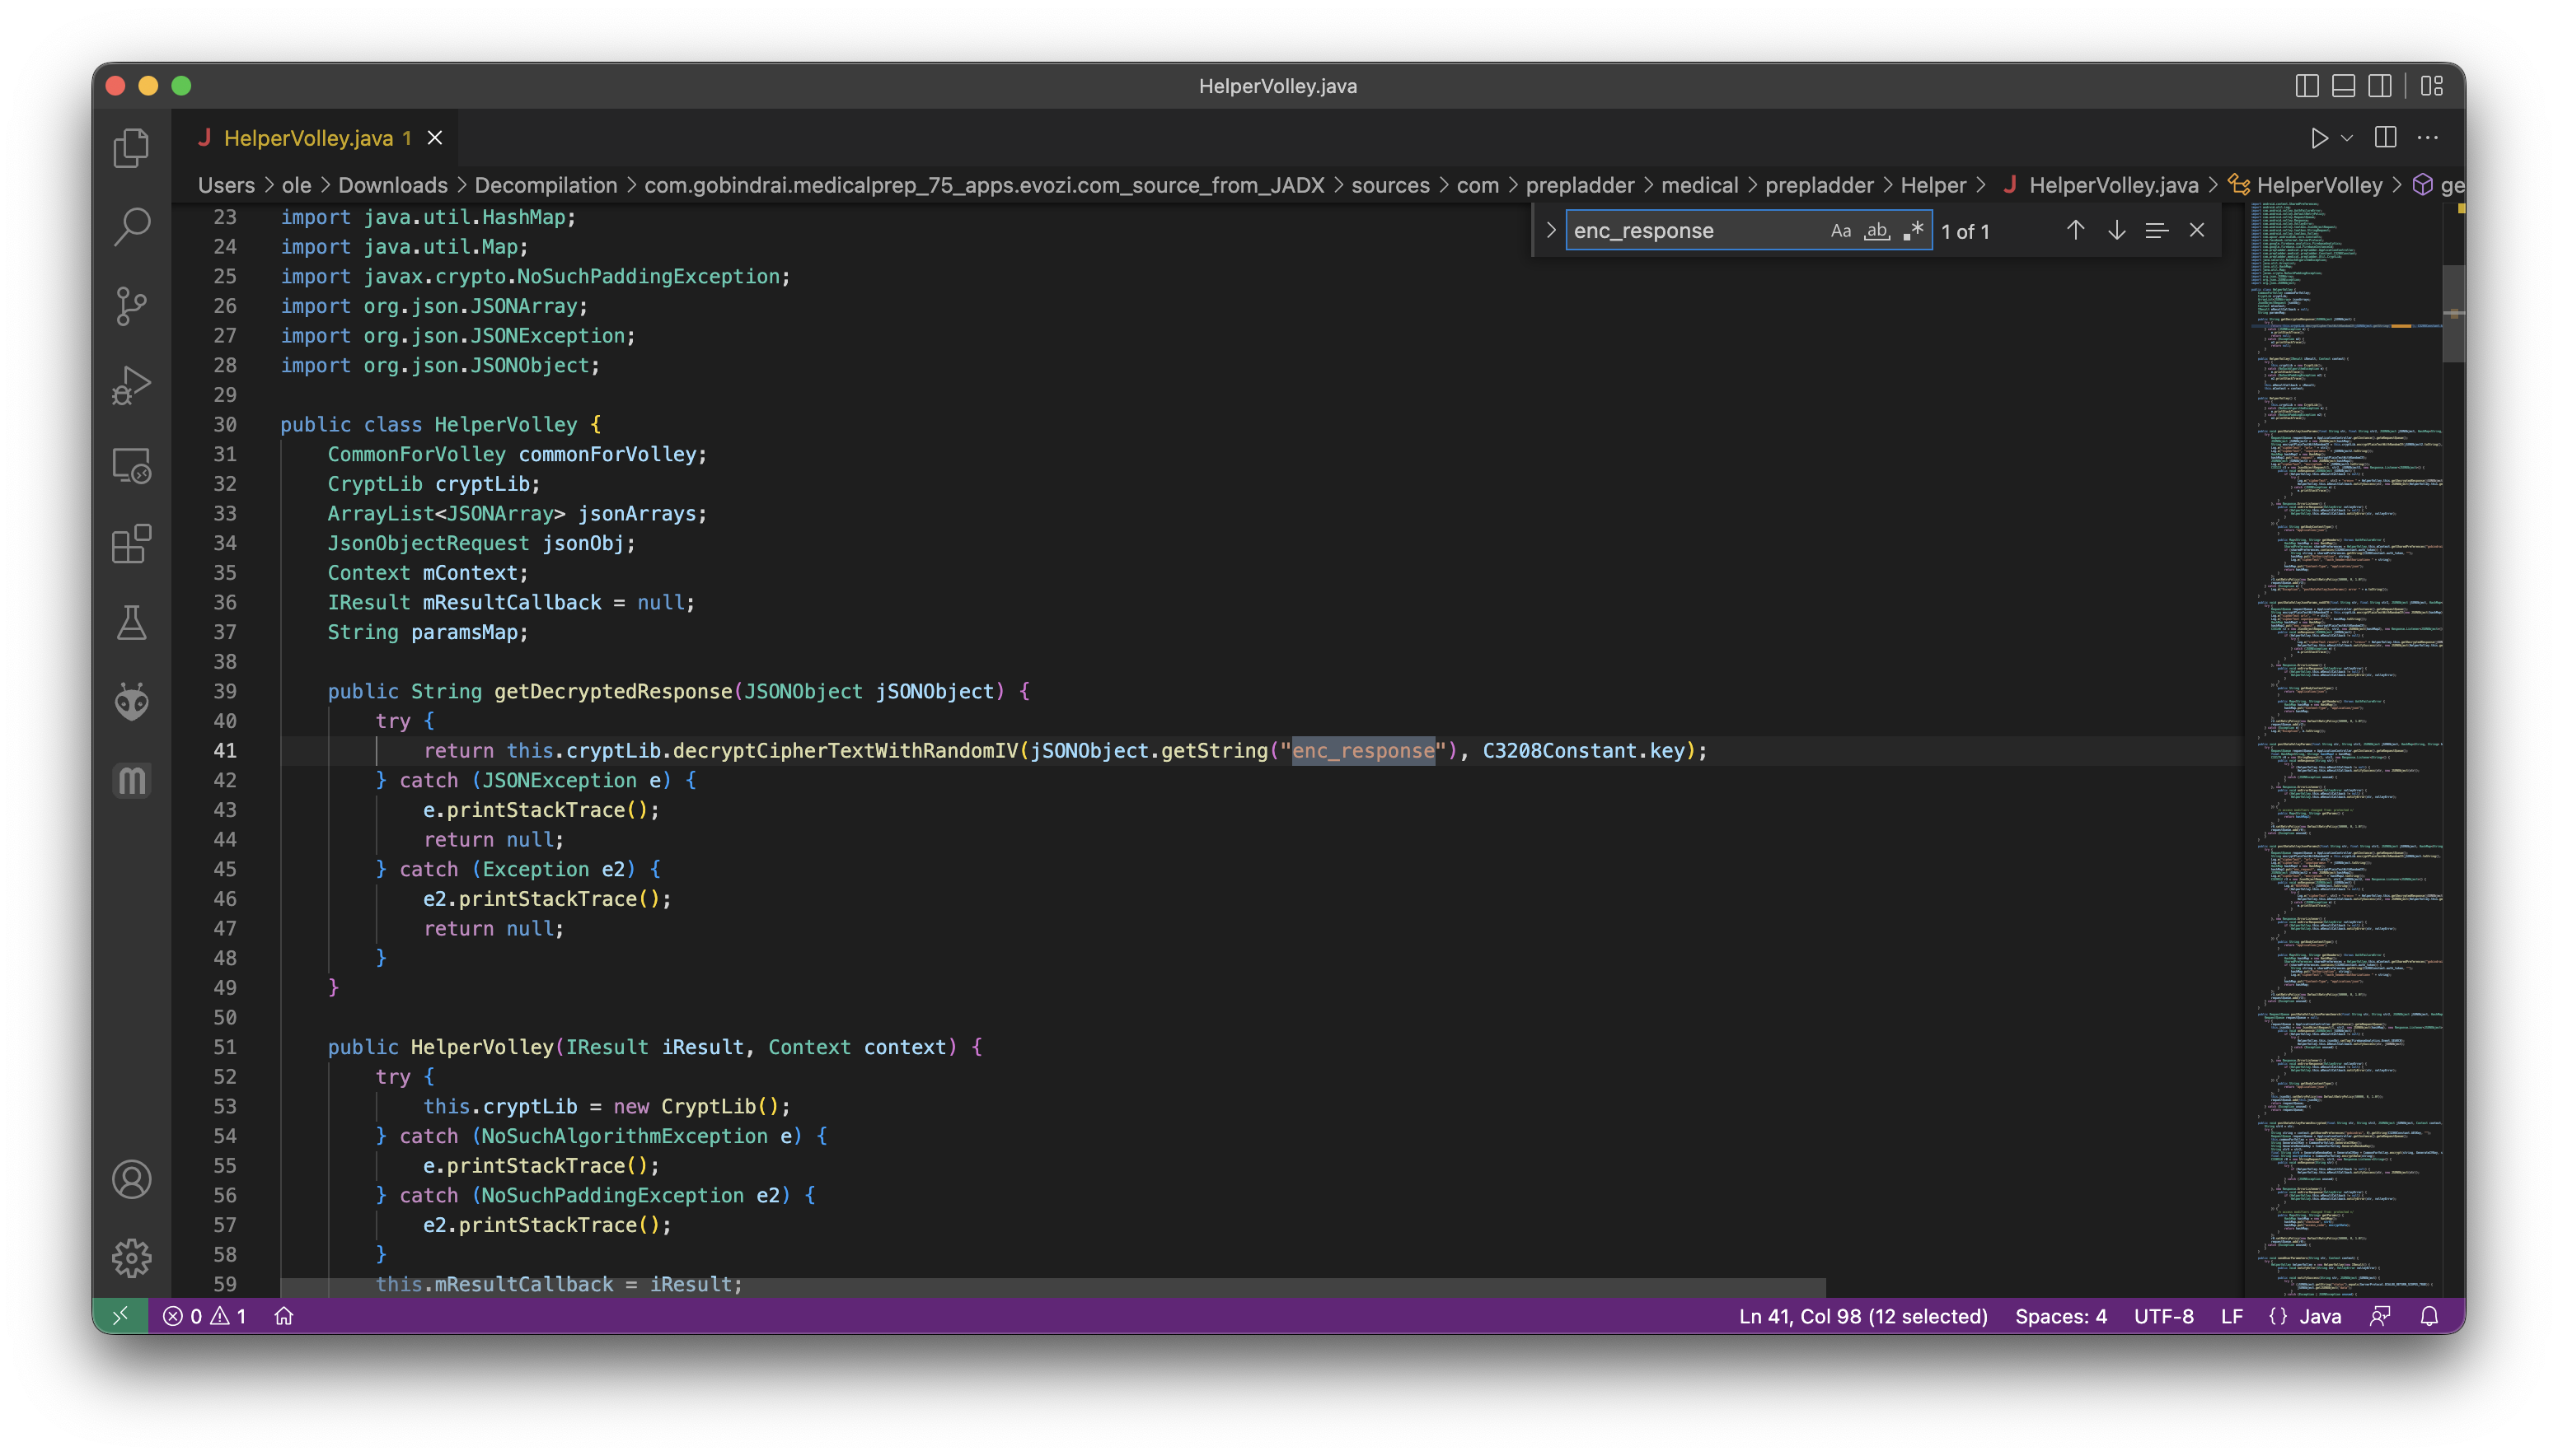The image size is (2558, 1456).
Task: Open the JADX source folder breadcrumb
Action: click(983, 185)
